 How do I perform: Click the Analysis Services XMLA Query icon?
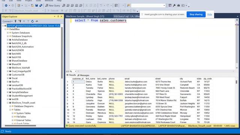point(76,6)
